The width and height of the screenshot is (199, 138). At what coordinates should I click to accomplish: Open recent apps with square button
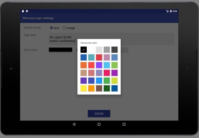pos(124,124)
